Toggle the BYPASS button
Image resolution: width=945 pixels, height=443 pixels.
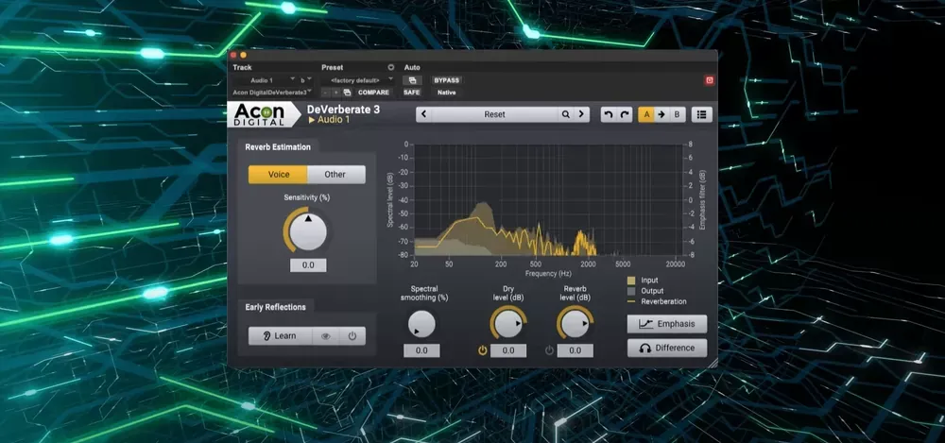tap(447, 80)
